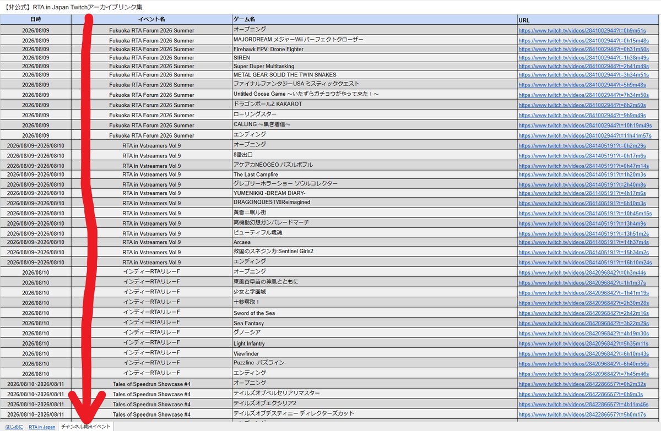Follow the URL for グノーシア

pyautogui.click(x=583, y=334)
